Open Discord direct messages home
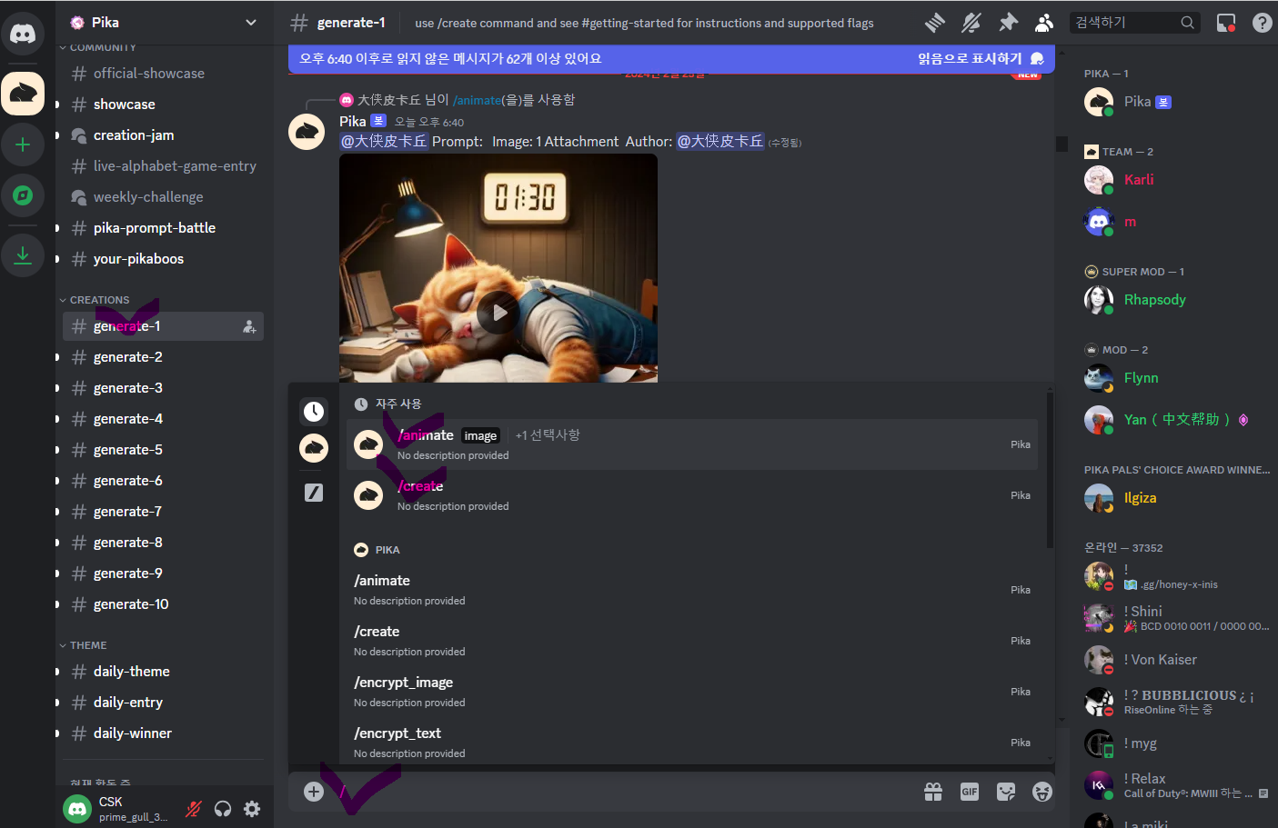The image size is (1278, 828). pyautogui.click(x=23, y=35)
